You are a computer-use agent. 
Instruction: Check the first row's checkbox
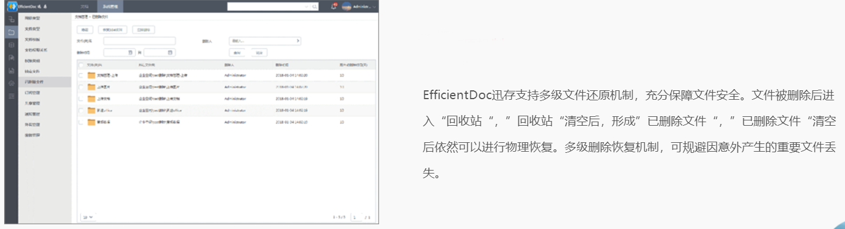[x=81, y=76]
